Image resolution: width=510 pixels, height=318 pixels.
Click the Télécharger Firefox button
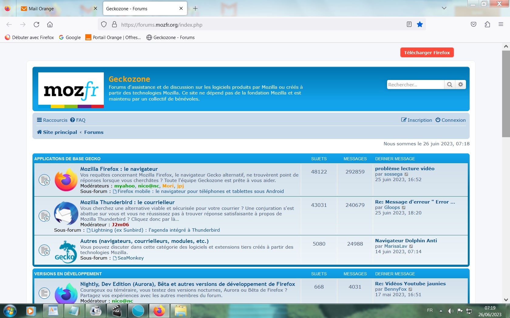[x=427, y=52]
